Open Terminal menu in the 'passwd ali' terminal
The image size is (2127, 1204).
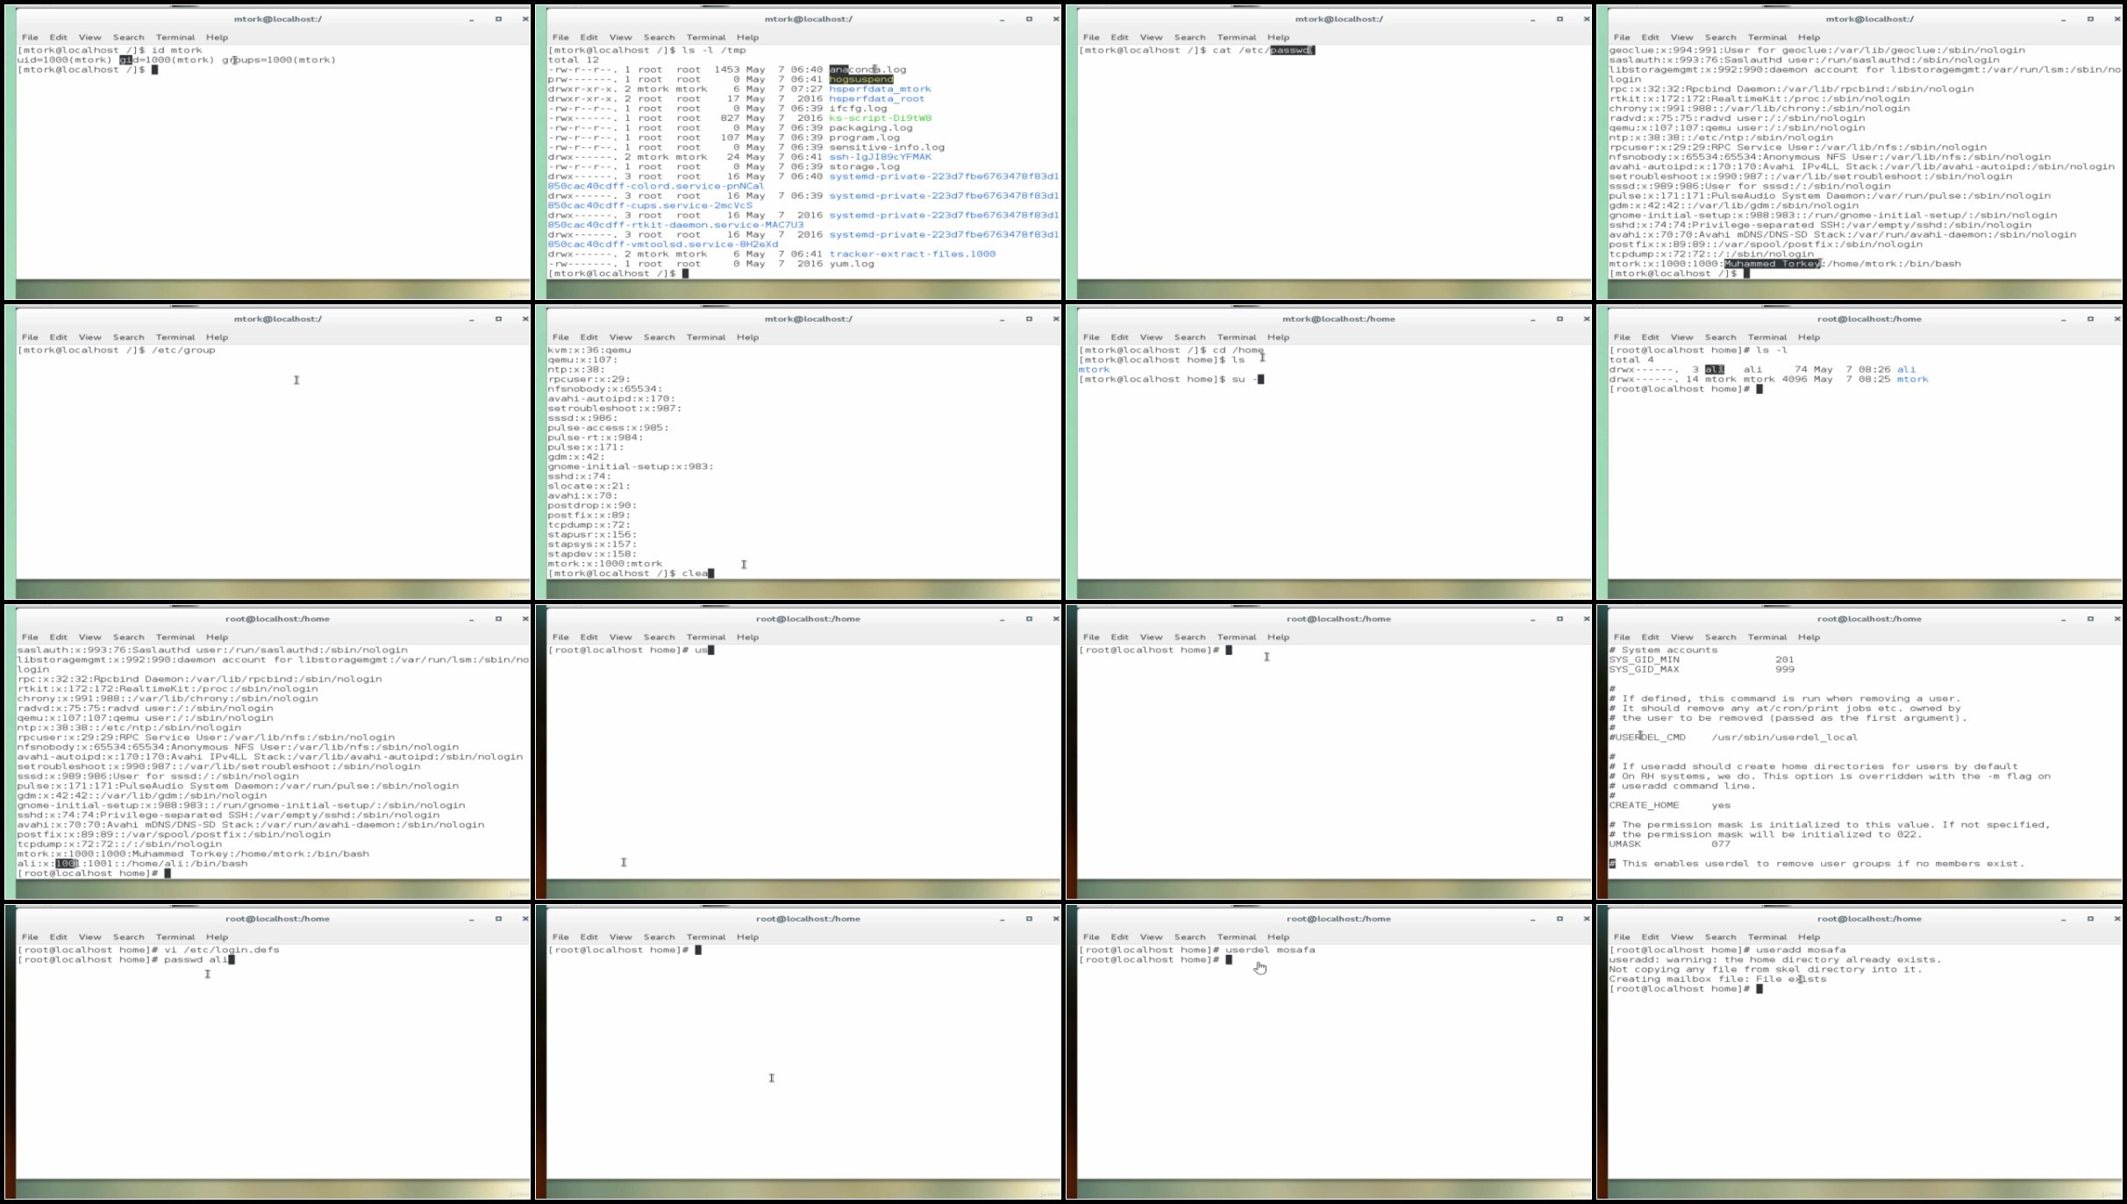pos(175,937)
